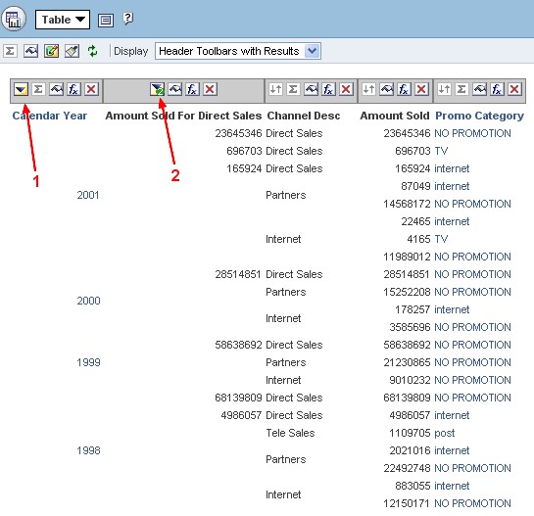The image size is (534, 516).
Task: Click the TV promo value beside 696703
Action: (x=441, y=151)
